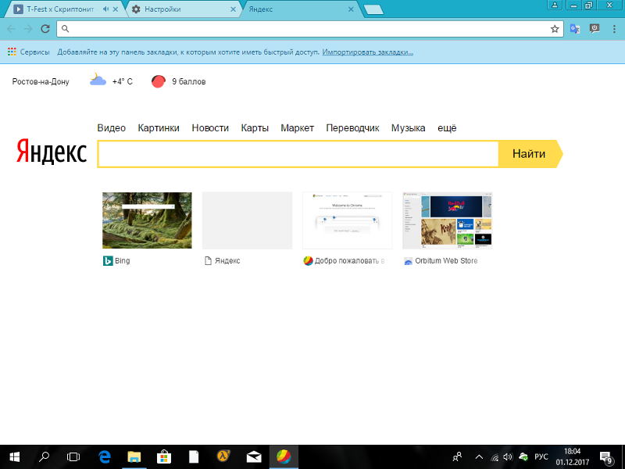Viewport: 625px width, 469px height.
Task: Open the Ростов-на-Дону location link
Action: [x=41, y=82]
